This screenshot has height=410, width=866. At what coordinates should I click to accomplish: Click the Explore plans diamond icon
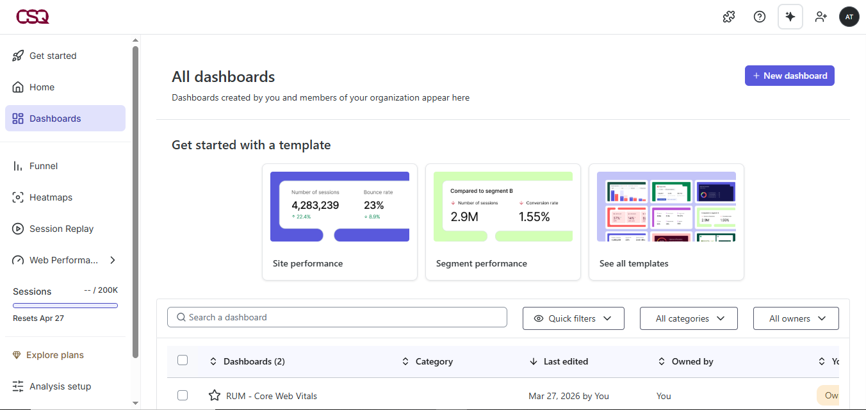[x=17, y=355]
